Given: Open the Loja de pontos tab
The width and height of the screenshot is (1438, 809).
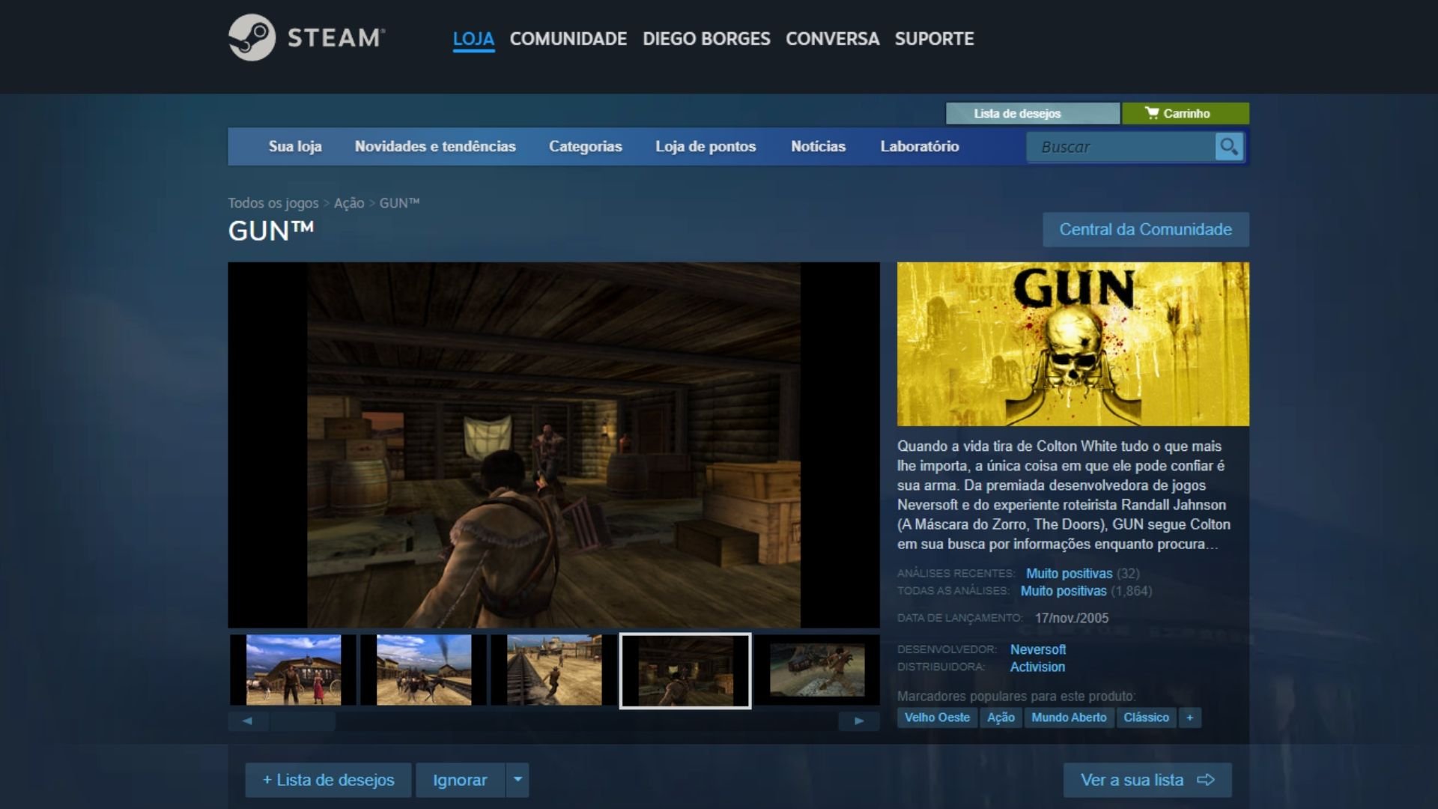Looking at the screenshot, I should 706,147.
